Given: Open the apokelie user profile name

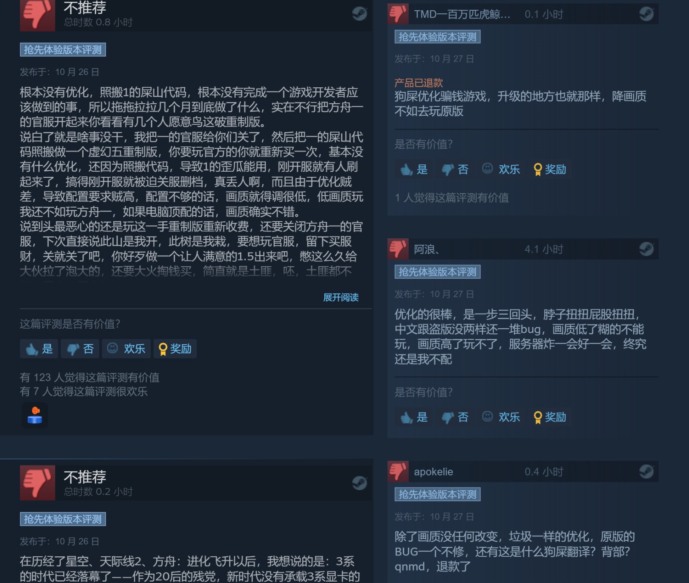Looking at the screenshot, I should tap(433, 472).
